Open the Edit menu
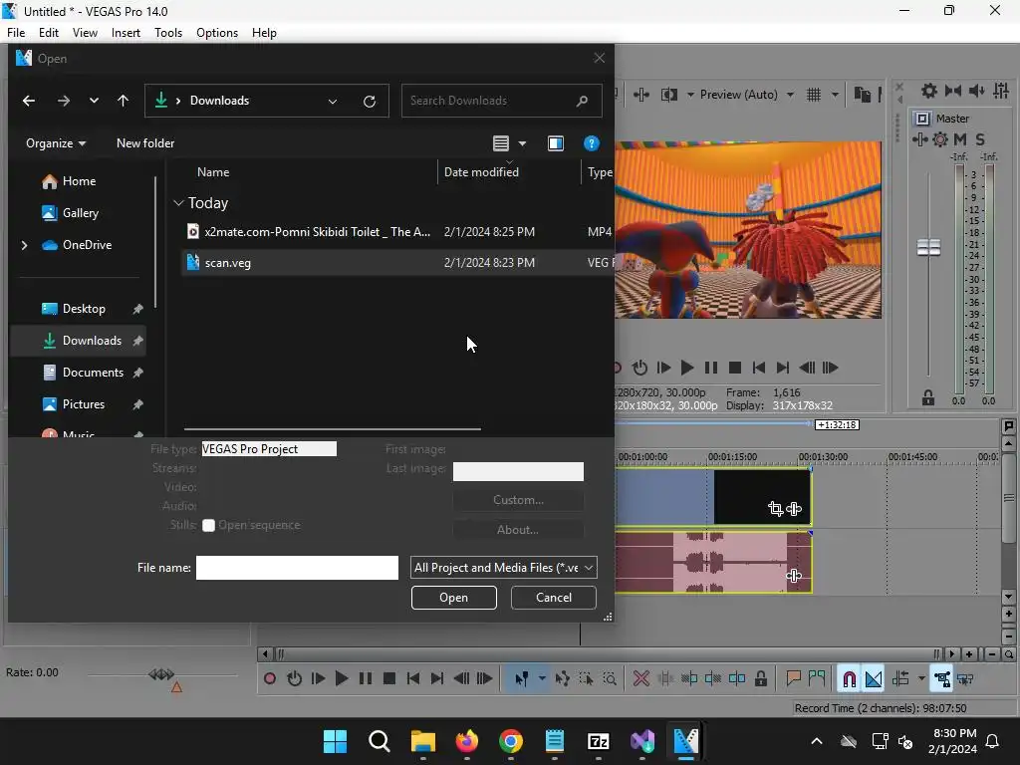 click(x=49, y=33)
